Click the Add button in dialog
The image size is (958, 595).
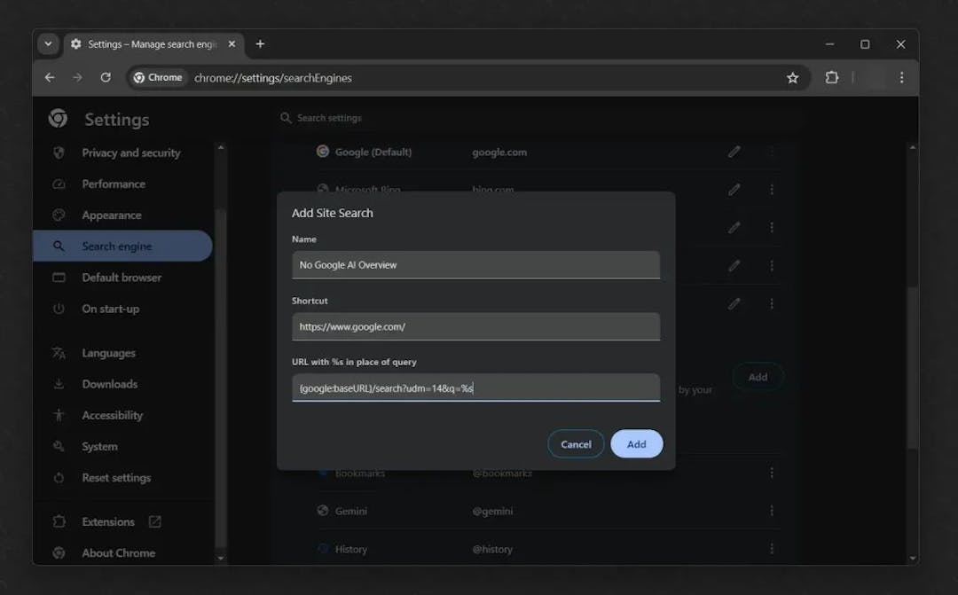(636, 444)
